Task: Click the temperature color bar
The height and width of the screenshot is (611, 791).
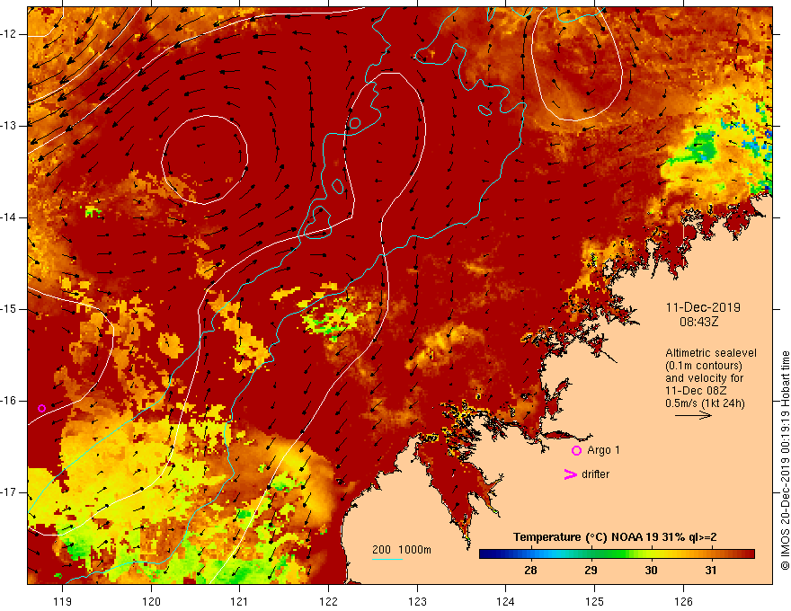Action: [617, 554]
